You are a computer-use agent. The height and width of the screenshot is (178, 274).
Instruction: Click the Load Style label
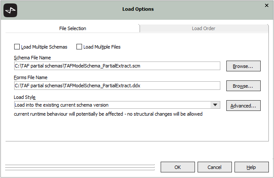point(25,97)
